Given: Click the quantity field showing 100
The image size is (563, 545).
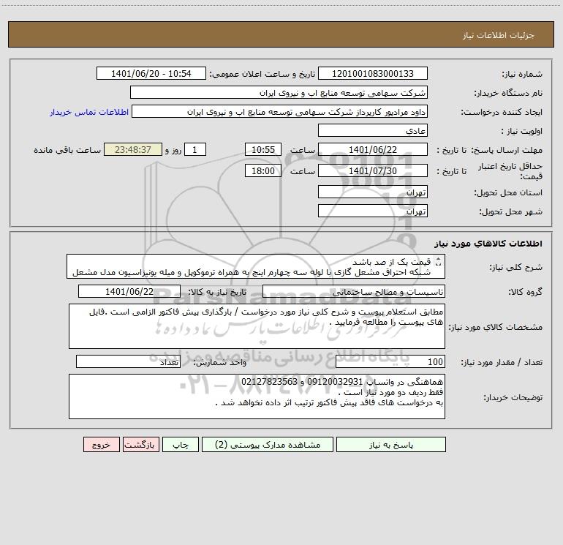Looking at the screenshot, I should click(390, 362).
